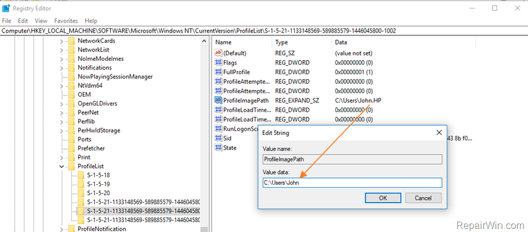528x232 pixels.
Task: Open the Favorites menu
Action: pos(66,21)
